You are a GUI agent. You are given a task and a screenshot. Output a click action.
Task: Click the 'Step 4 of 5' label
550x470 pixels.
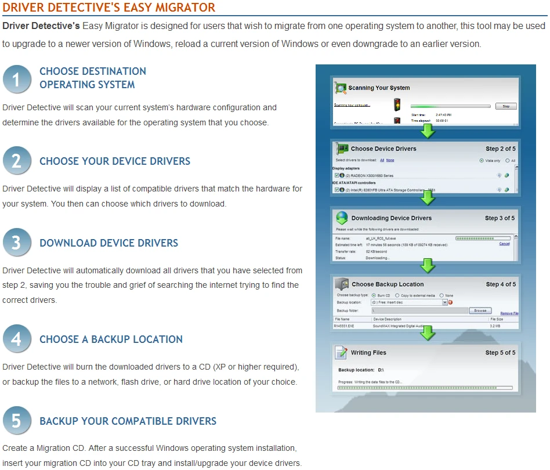[x=501, y=284]
